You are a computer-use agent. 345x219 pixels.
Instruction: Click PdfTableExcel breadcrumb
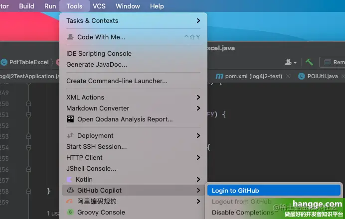[x=29, y=62]
